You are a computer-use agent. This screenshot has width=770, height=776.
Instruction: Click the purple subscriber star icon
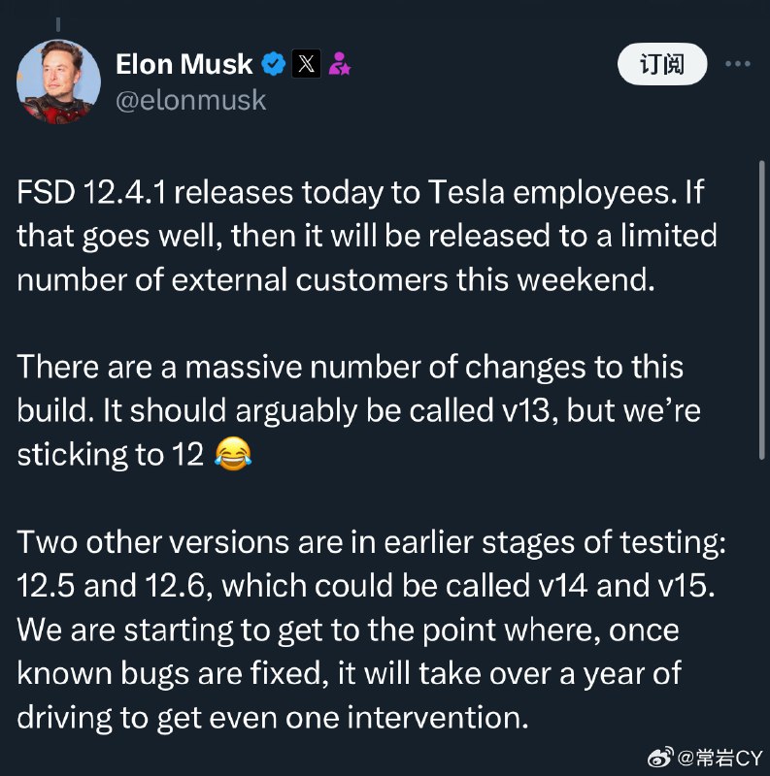coord(340,64)
